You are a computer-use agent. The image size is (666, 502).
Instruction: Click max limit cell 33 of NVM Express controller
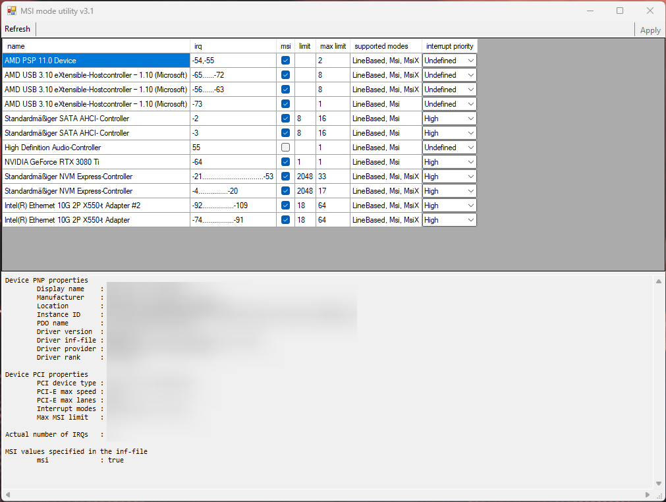pyautogui.click(x=333, y=176)
